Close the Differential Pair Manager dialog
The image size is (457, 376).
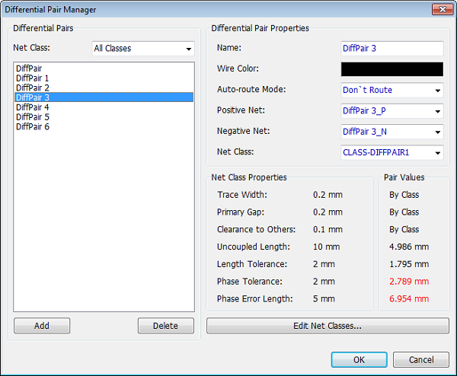(x=442, y=9)
